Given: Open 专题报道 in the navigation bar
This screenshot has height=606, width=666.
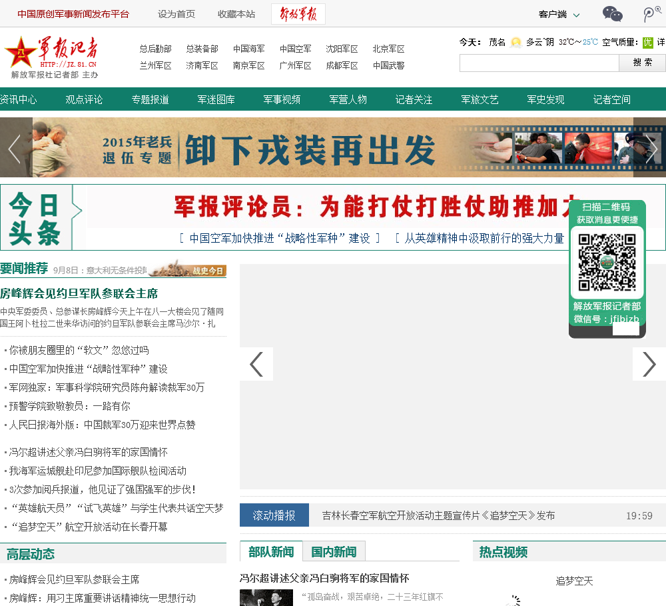Looking at the screenshot, I should point(150,99).
